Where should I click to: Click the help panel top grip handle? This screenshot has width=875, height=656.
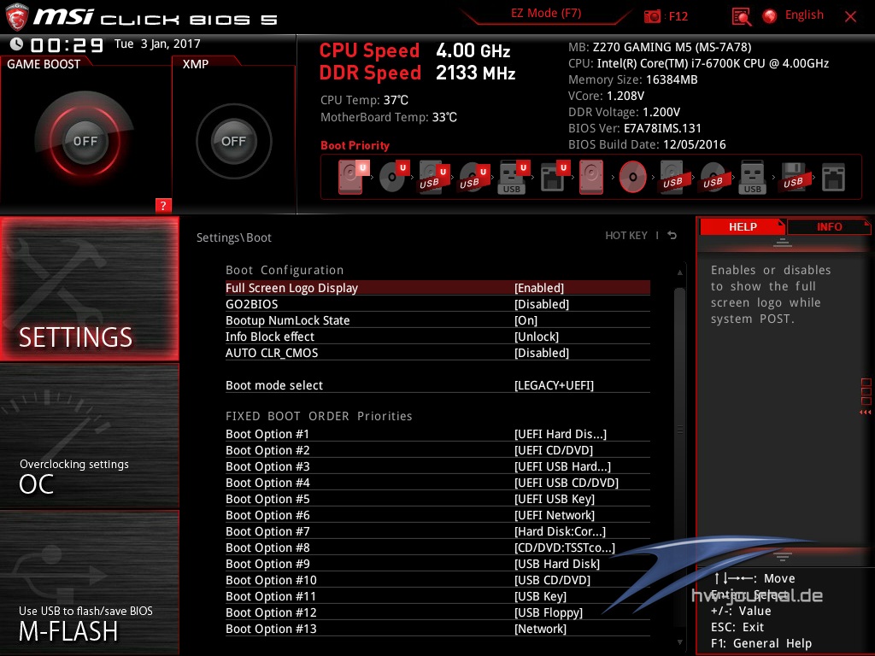tap(783, 242)
